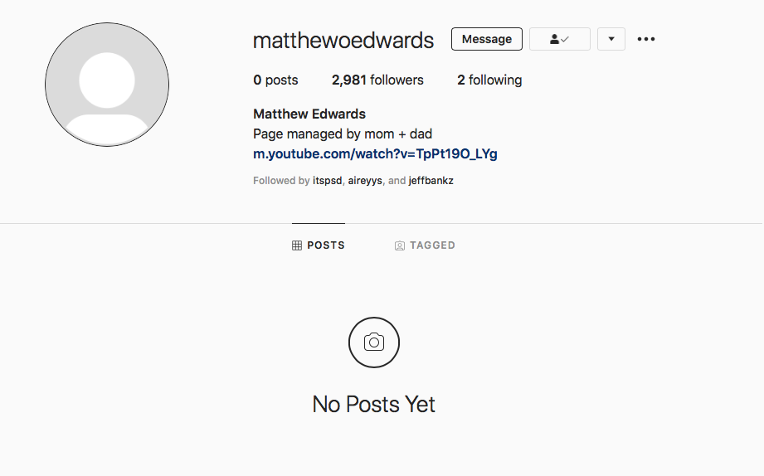Visit follower itspsd's profile
Screen dimensions: 764x476
tap(327, 181)
